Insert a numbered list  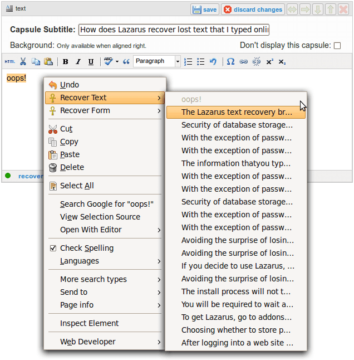coord(188,61)
